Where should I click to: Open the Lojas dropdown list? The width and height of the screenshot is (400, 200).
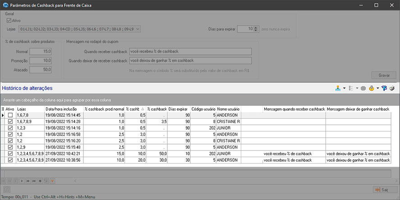pyautogui.click(x=138, y=29)
